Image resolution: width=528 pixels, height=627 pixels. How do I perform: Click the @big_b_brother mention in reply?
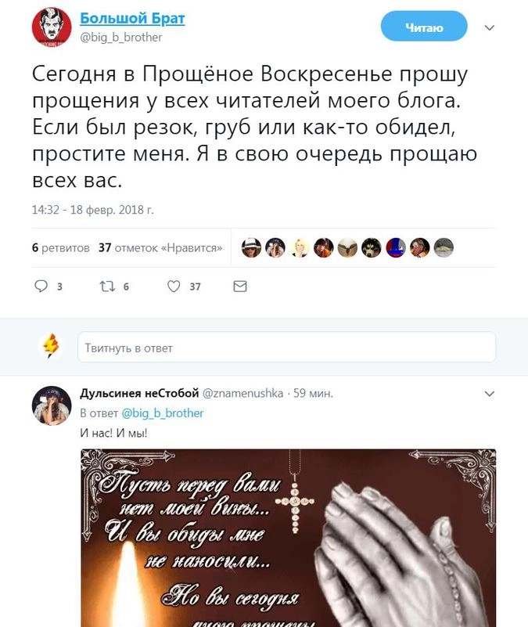[162, 413]
